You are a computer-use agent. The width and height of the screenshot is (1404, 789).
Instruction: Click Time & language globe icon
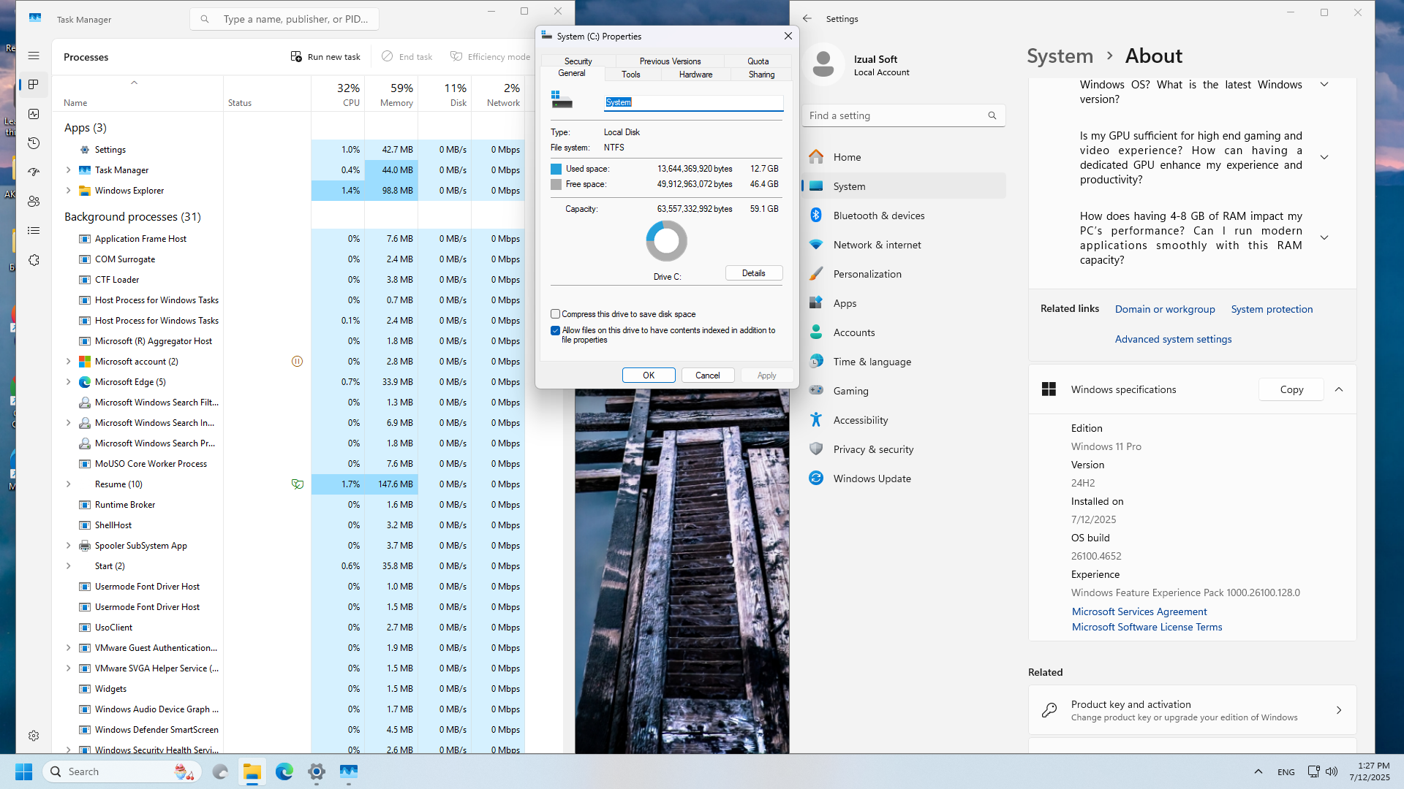816,361
